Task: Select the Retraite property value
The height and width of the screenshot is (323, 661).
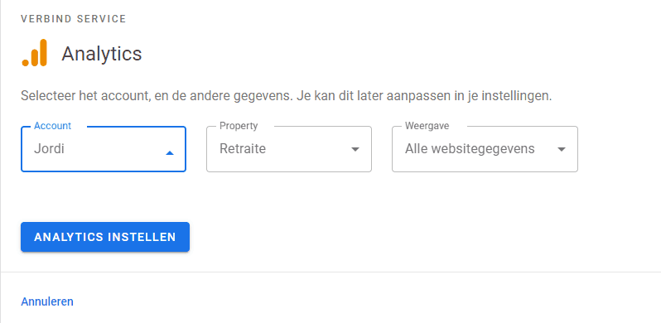Action: pyautogui.click(x=243, y=149)
